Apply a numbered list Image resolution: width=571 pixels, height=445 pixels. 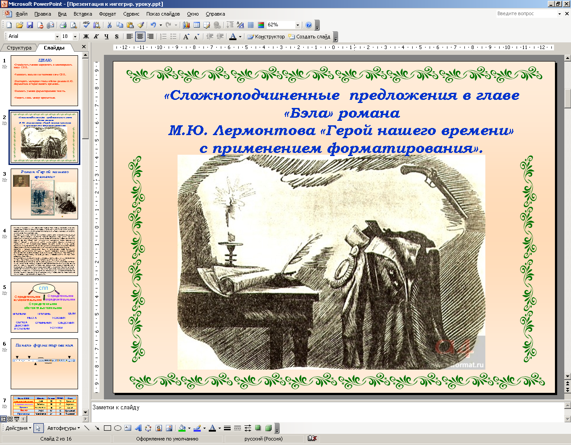coord(163,37)
